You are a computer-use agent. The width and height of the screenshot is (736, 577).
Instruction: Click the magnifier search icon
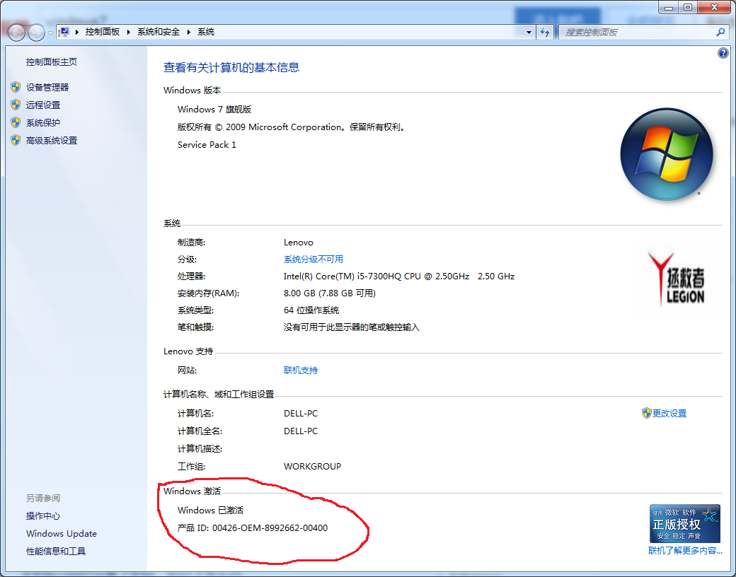[x=721, y=32]
